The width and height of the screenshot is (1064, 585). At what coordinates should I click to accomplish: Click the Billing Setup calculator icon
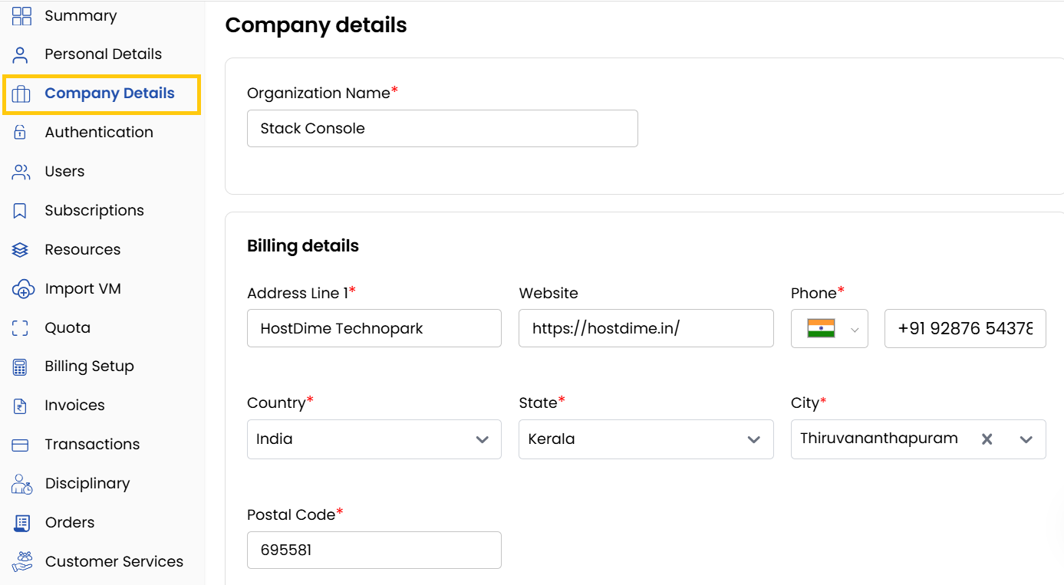pyautogui.click(x=21, y=366)
